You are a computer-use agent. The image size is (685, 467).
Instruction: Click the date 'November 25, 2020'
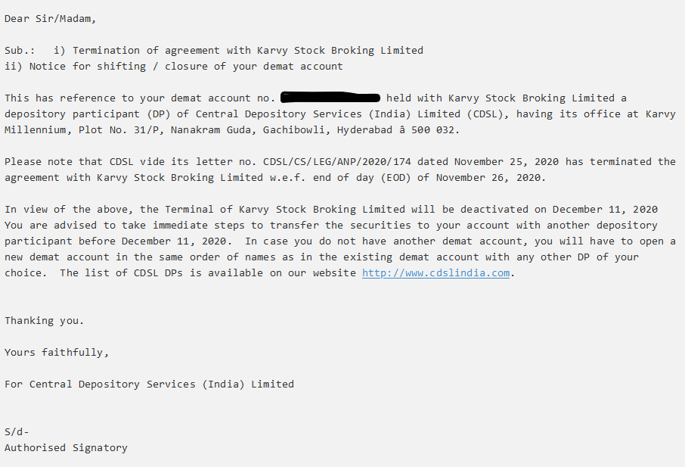pyautogui.click(x=507, y=162)
